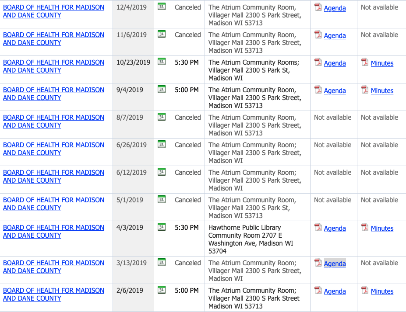Open Board of Health link for 12/4/2019
Screen dimensions: 406x312
tap(53, 11)
